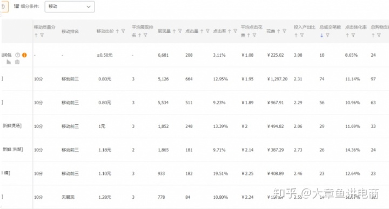Sort by 移动质量分 column arrow
The height and width of the screenshot is (209, 389).
tap(36, 35)
